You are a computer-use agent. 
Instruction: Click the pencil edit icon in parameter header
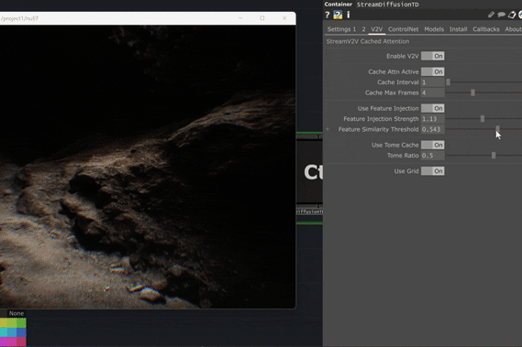491,15
